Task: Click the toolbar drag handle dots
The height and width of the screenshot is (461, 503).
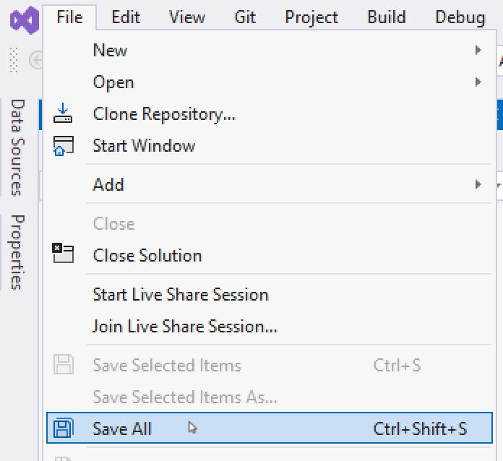Action: 14,60
